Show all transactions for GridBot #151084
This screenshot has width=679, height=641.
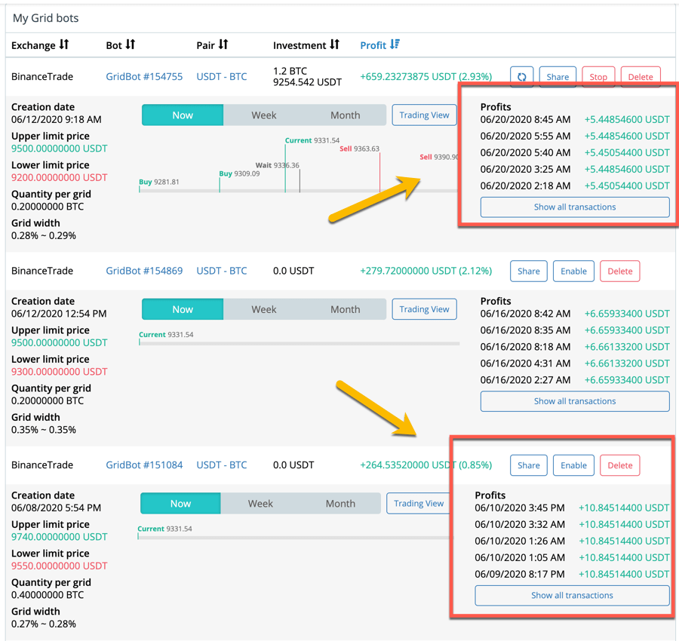[x=572, y=596]
